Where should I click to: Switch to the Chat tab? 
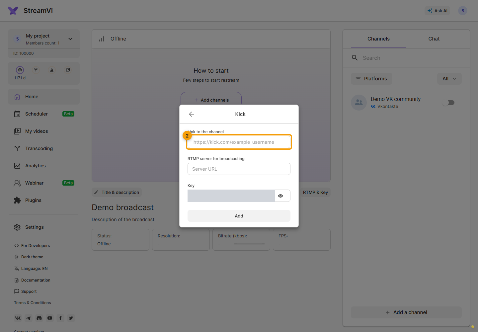[434, 39]
